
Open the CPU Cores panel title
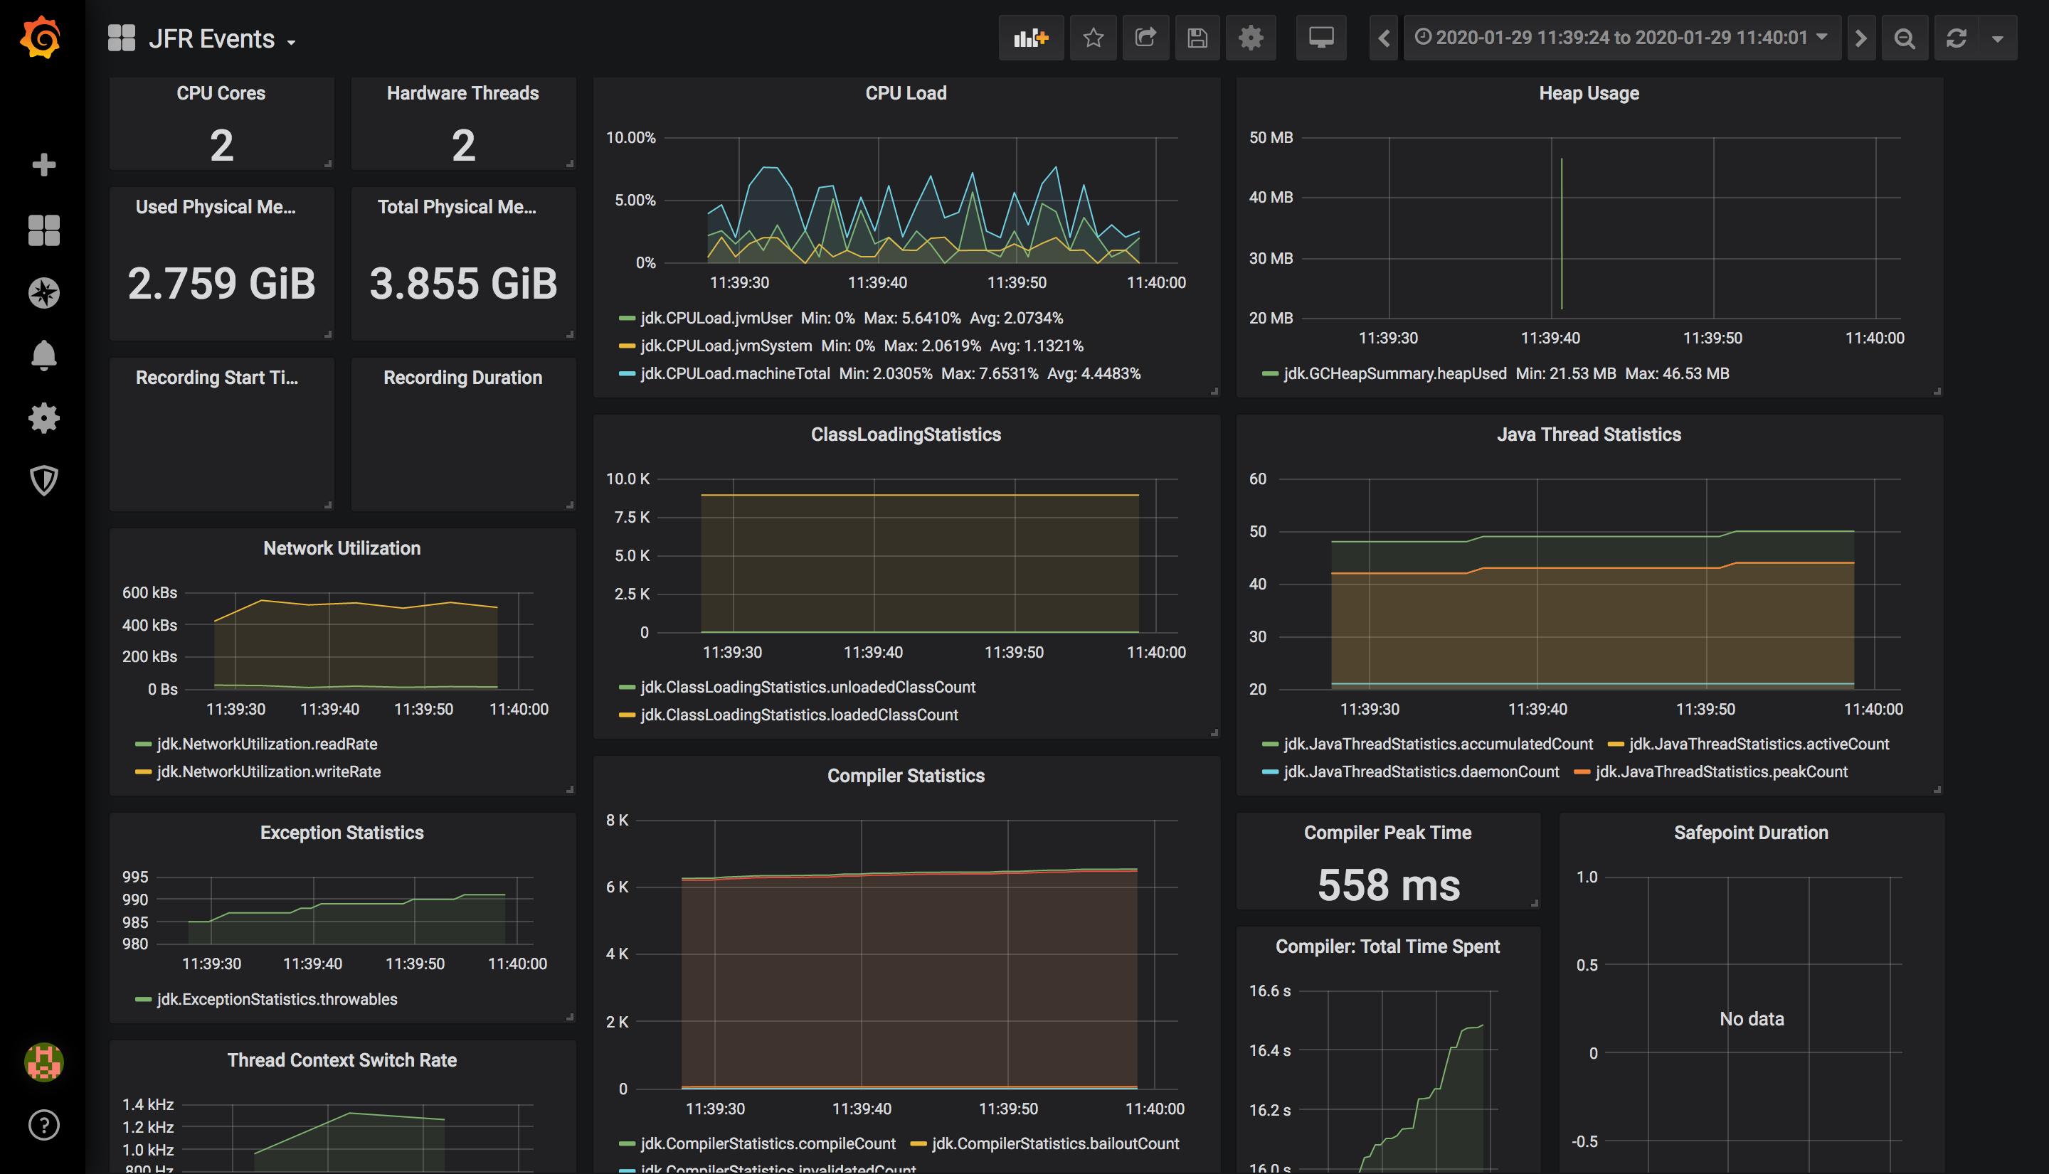[x=221, y=92]
